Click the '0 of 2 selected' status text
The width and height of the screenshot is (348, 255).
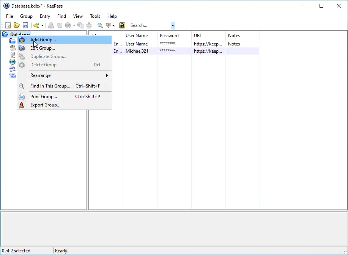[x=16, y=251]
